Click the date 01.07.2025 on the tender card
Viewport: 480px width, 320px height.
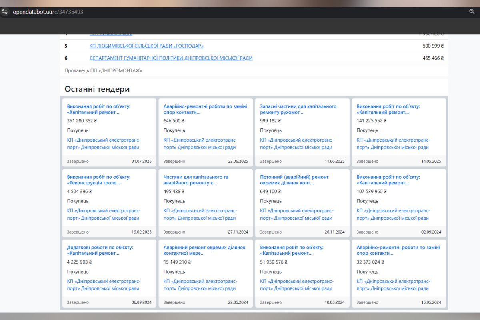pyautogui.click(x=142, y=162)
